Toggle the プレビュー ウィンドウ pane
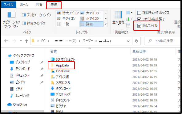Viewport: 182px width, 114px height. (x=36, y=15)
